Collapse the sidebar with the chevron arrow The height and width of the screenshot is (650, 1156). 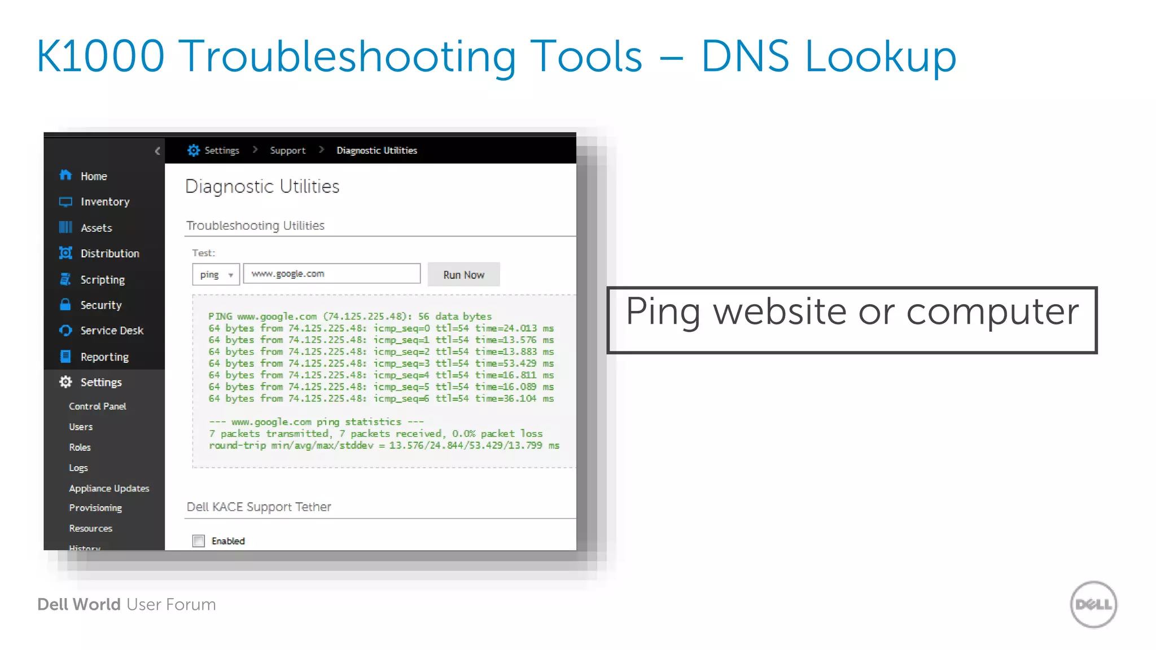coord(157,151)
